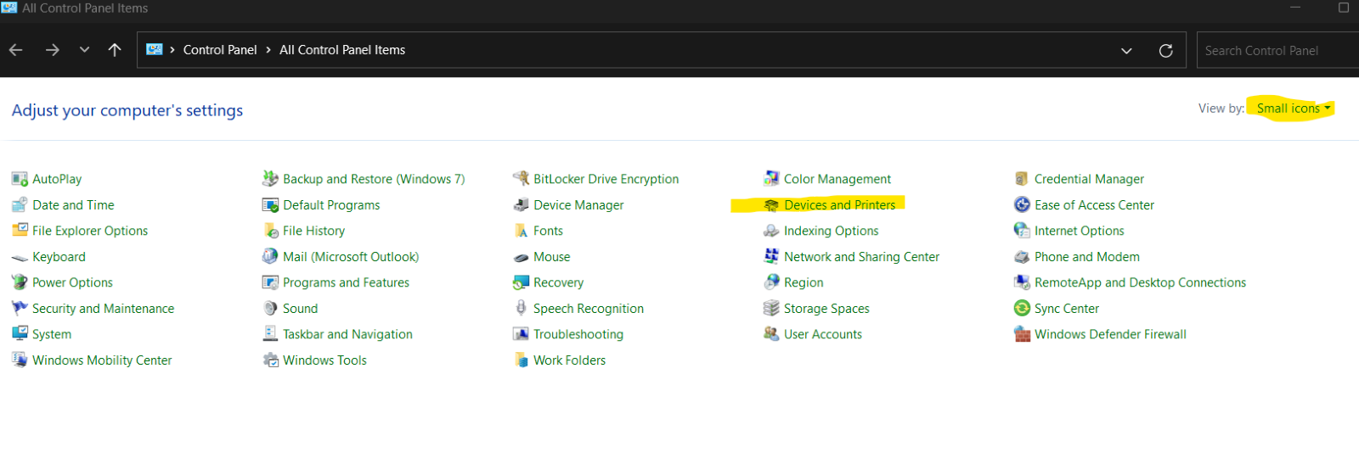Select the Keyboard icon
The image size is (1359, 469).
pos(20,257)
